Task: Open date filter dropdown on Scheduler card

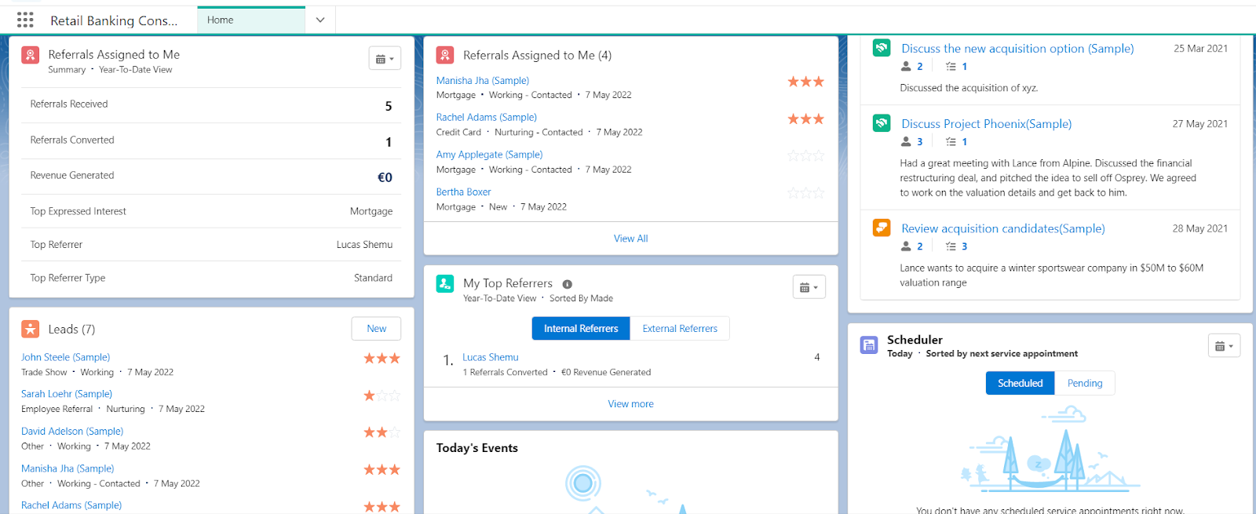Action: 1224,345
